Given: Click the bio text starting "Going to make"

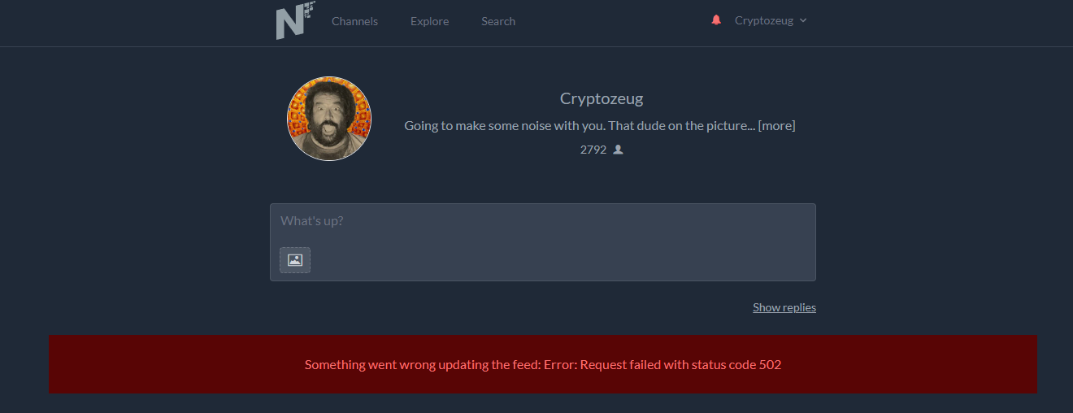Looking at the screenshot, I should [x=580, y=126].
